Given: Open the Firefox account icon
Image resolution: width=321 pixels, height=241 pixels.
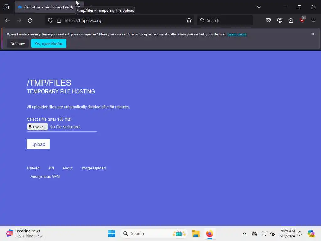Looking at the screenshot, I should pyautogui.click(x=280, y=20).
